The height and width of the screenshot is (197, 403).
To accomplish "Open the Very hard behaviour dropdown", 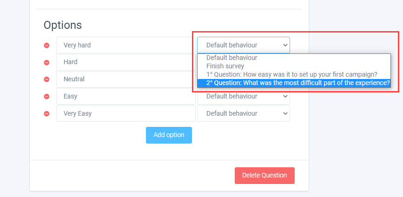I will click(x=243, y=46).
